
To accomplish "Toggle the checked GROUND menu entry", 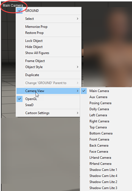I will coord(49,11).
